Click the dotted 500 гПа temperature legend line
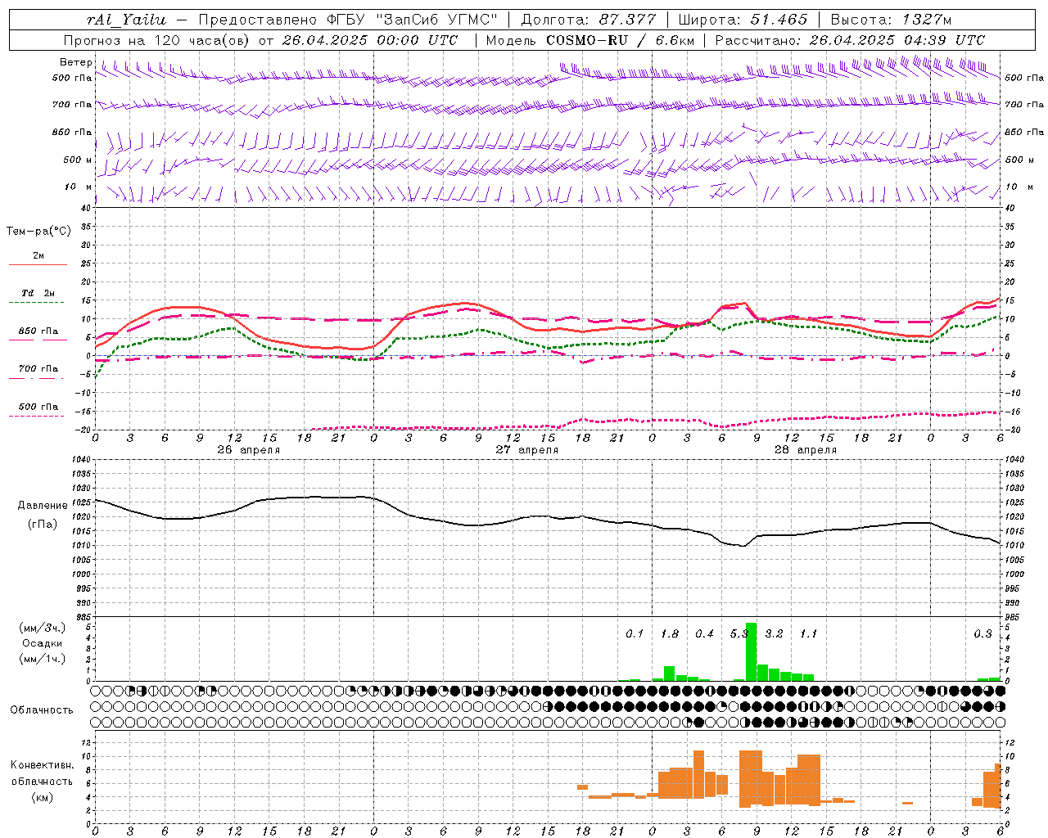This screenshot has width=1048, height=838. [x=36, y=416]
